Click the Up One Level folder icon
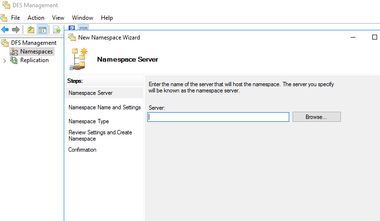This screenshot has width=380, height=221. [31, 30]
